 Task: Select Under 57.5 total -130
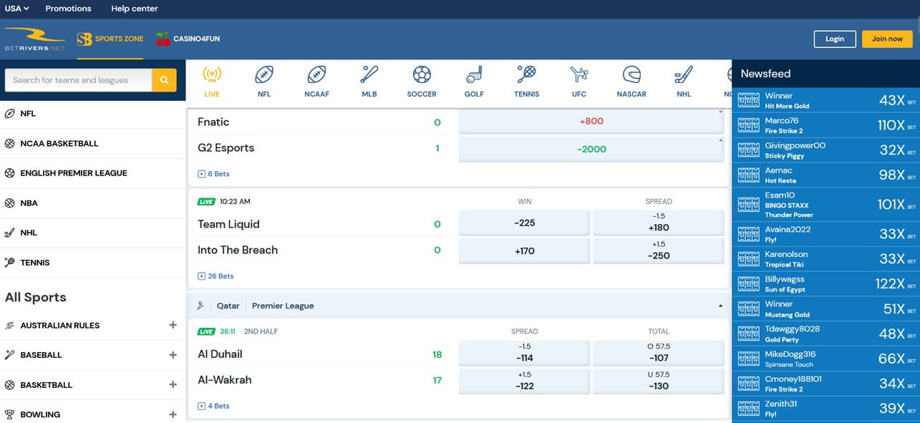pos(659,381)
